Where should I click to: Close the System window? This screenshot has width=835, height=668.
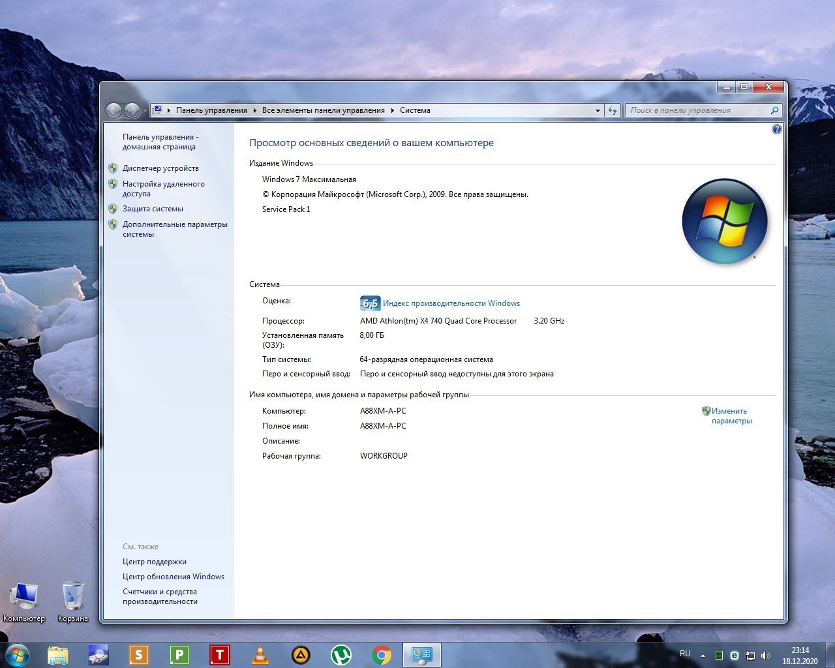coord(768,87)
